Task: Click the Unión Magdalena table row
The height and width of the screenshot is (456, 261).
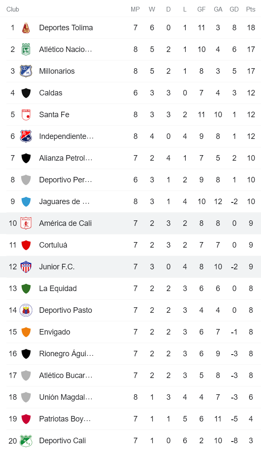Action: (130, 397)
